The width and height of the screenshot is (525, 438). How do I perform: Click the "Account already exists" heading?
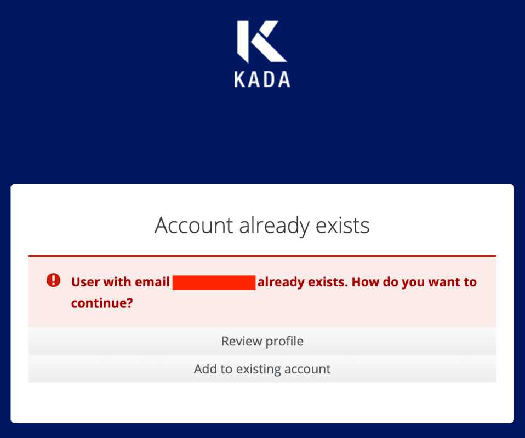(262, 225)
